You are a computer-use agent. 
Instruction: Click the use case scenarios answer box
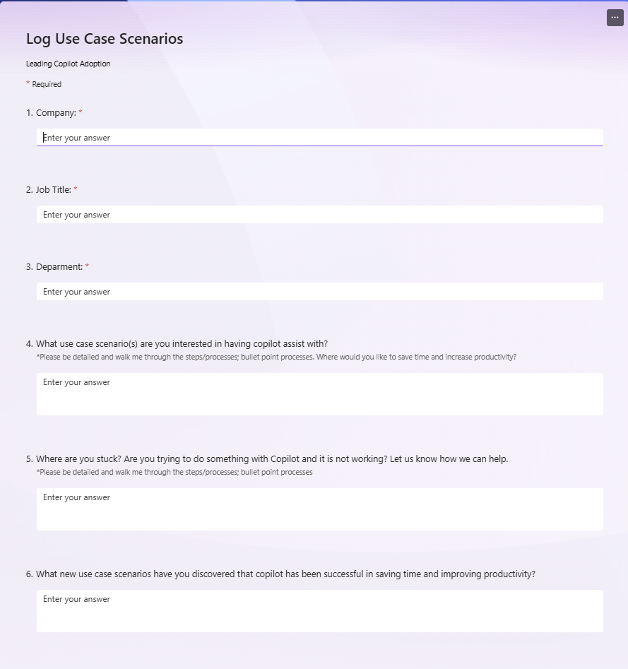pos(319,394)
